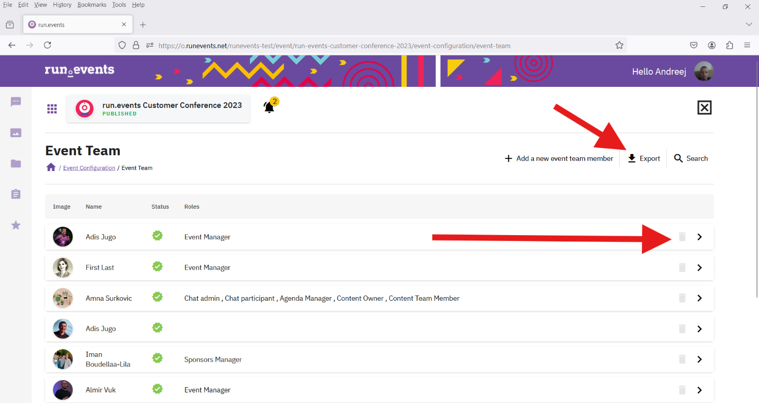Image resolution: width=759 pixels, height=403 pixels.
Task: Click the green status checkmark for First Last
Action: (157, 266)
